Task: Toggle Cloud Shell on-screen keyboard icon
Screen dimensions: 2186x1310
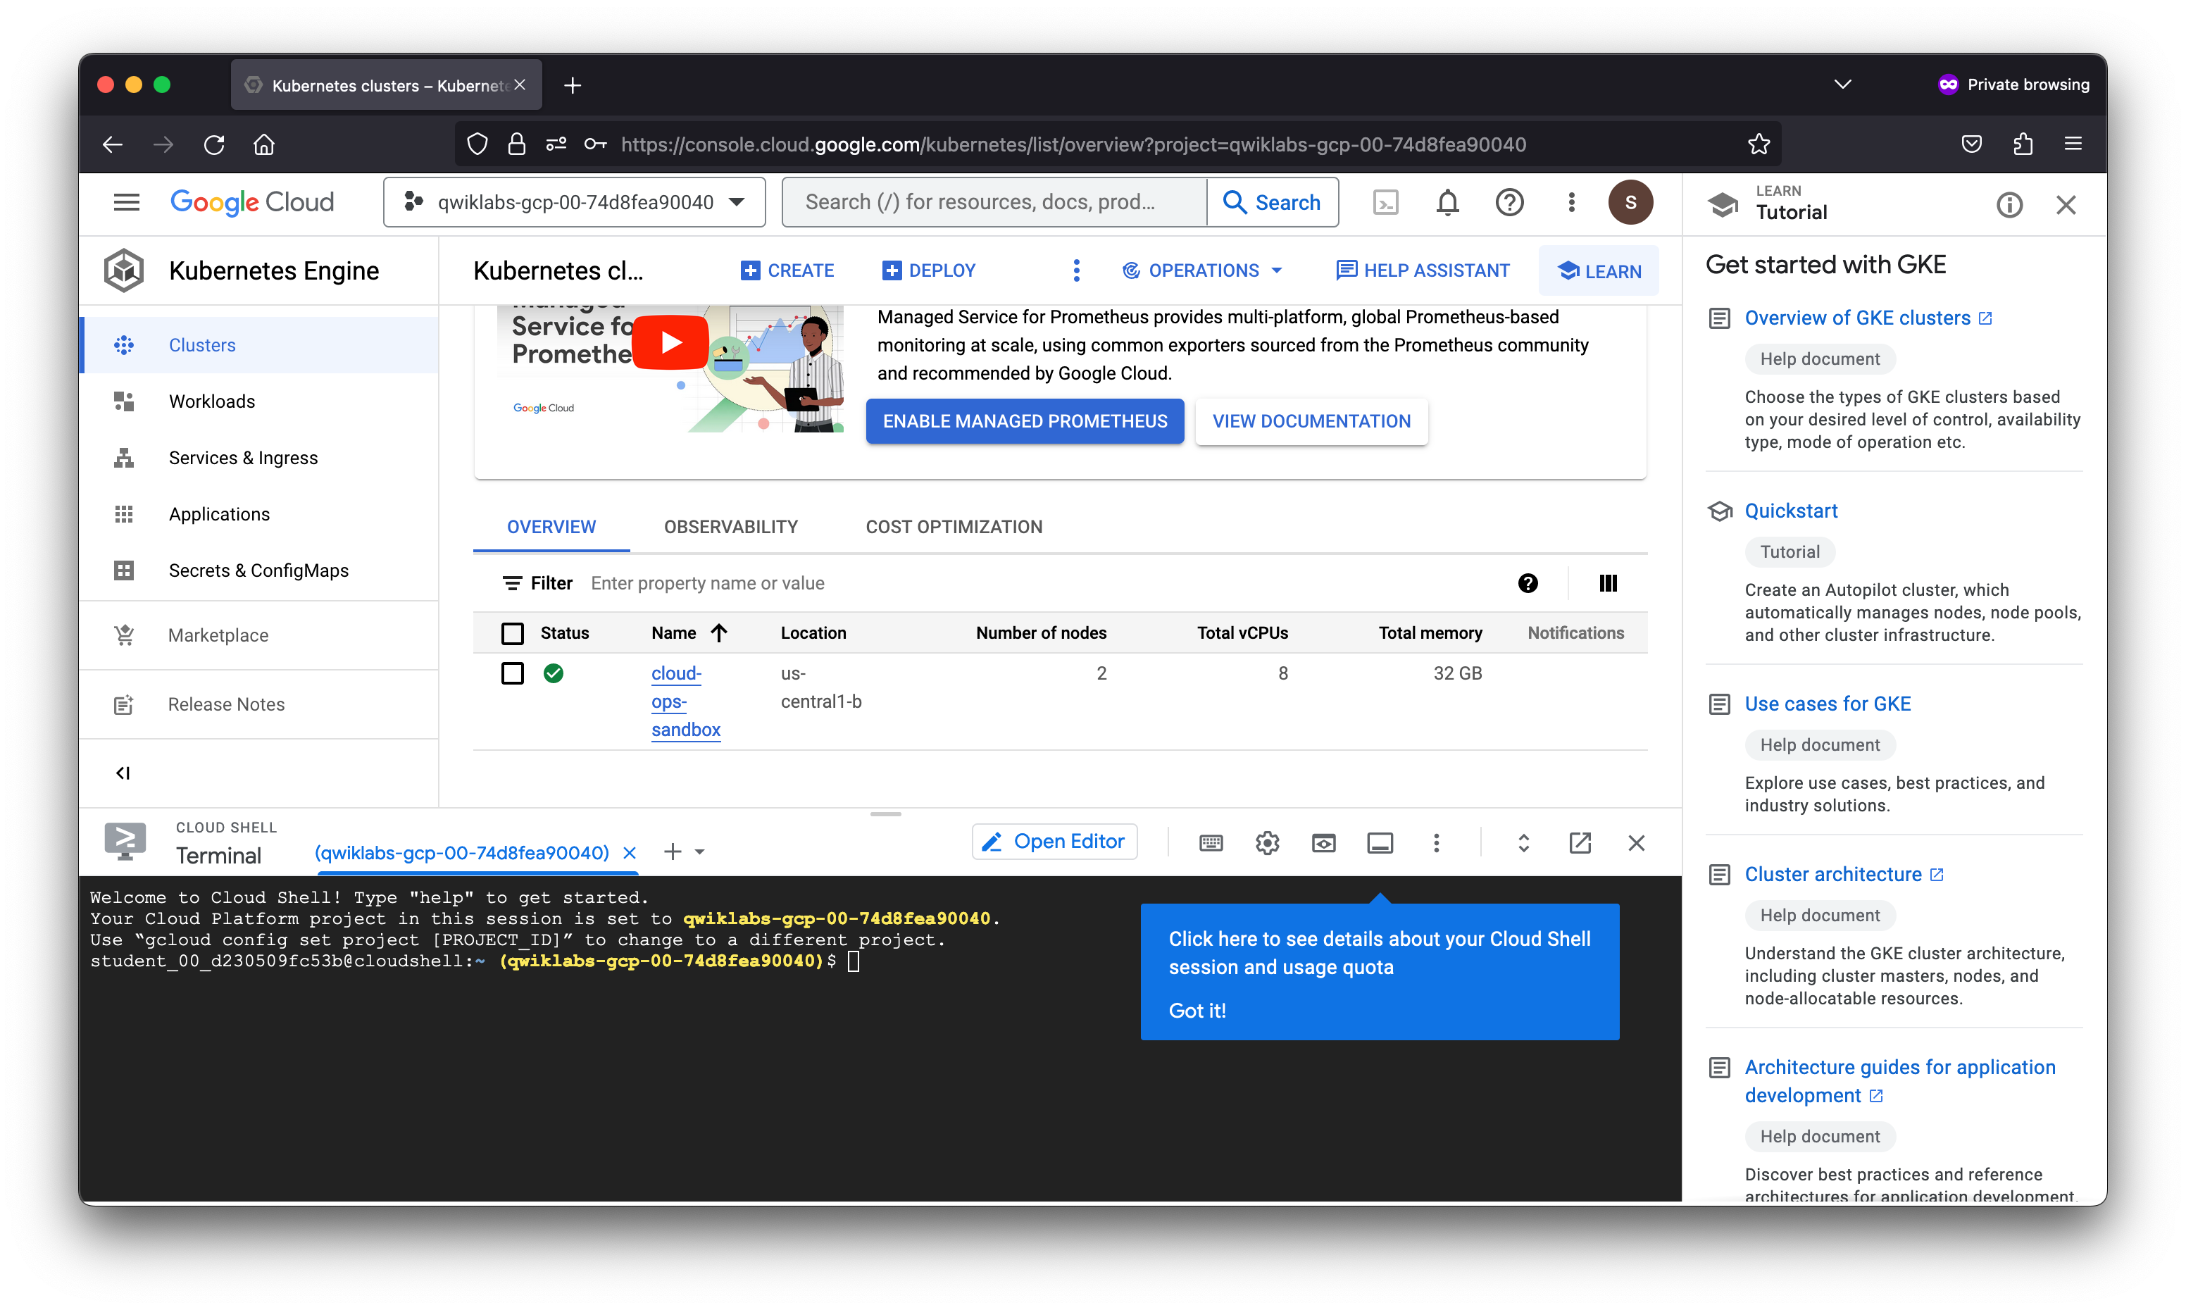Action: coord(1211,843)
